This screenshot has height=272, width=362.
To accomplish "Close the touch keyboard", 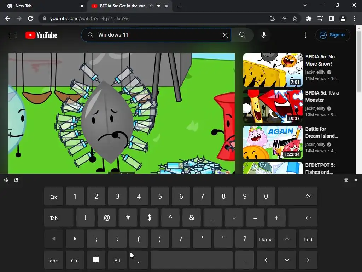I will coord(356,180).
